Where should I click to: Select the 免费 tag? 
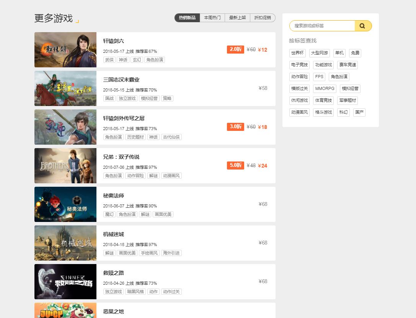pyautogui.click(x=355, y=53)
